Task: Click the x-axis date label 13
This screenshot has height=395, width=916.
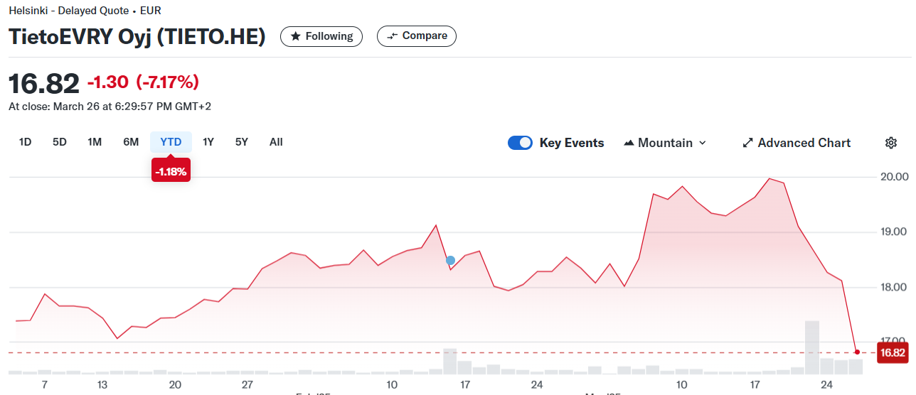Action: (x=102, y=384)
